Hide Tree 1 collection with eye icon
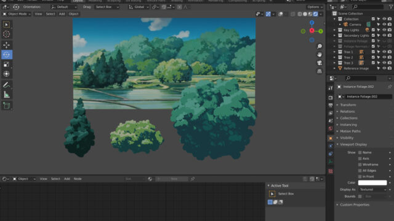This screenshot has height=221, width=394. click(384, 52)
